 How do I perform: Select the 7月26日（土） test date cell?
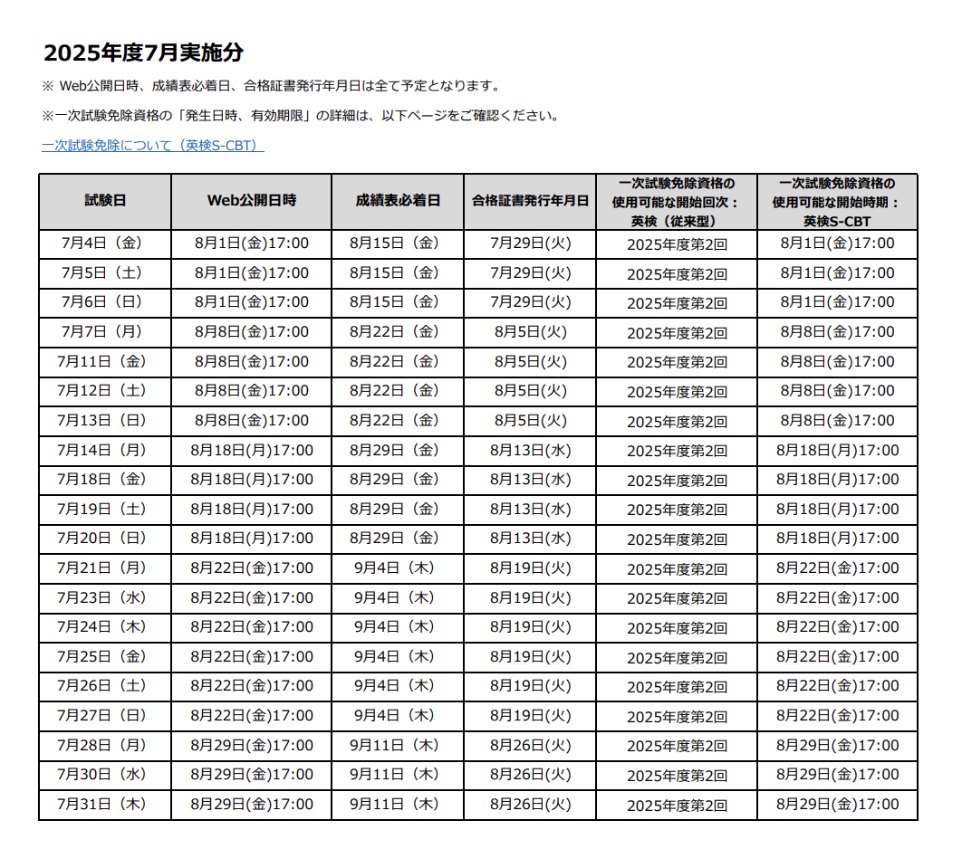pyautogui.click(x=105, y=687)
